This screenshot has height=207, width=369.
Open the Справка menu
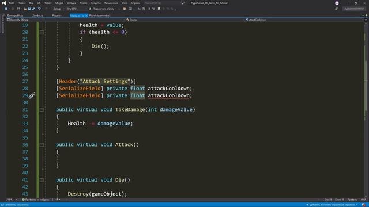click(x=135, y=3)
